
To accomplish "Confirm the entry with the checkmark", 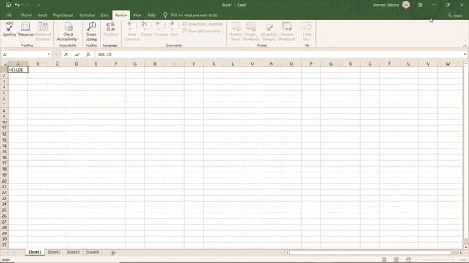I will 78,54.
